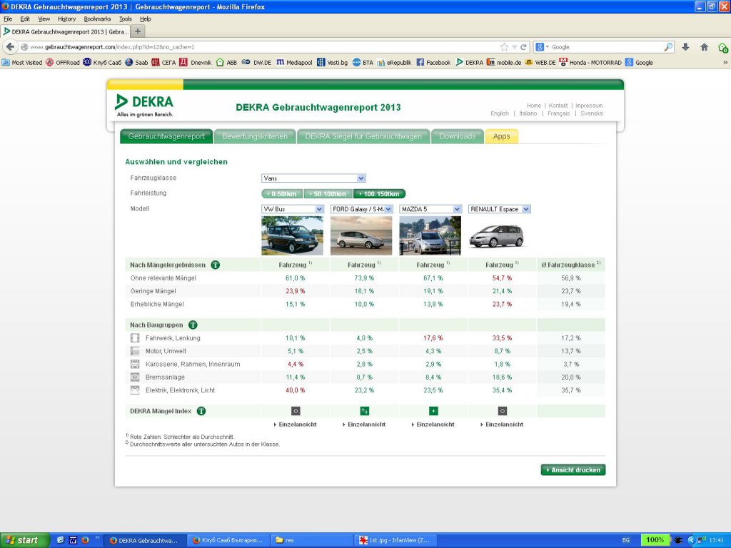The height and width of the screenshot is (548, 731).
Task: Click the info icon beside Nach Baugruppen
Action: coord(193,325)
